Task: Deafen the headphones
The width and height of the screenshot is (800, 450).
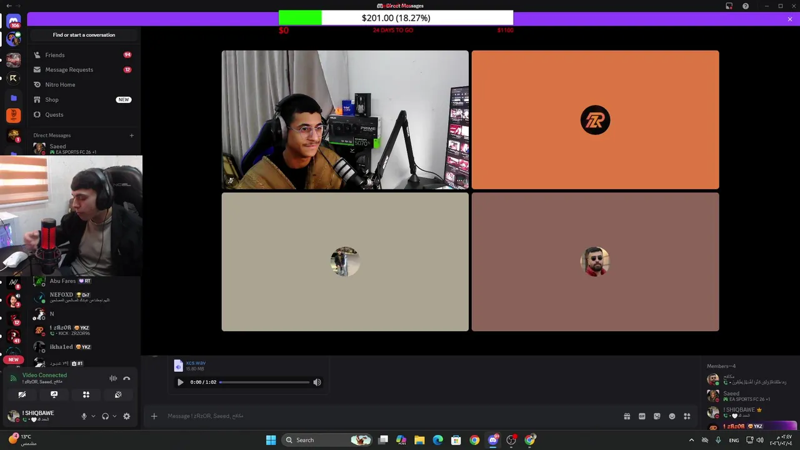Action: tap(105, 416)
